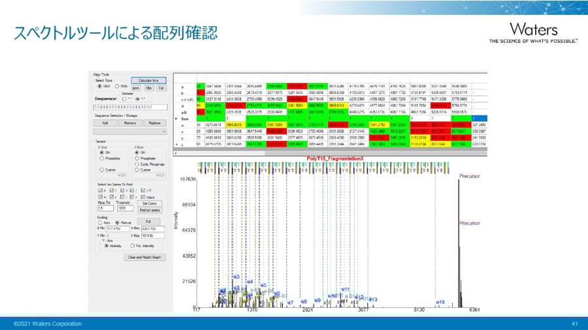The width and height of the screenshot is (588, 330).
Task: Select 5' End Phosphate radio button
Action: 102,158
